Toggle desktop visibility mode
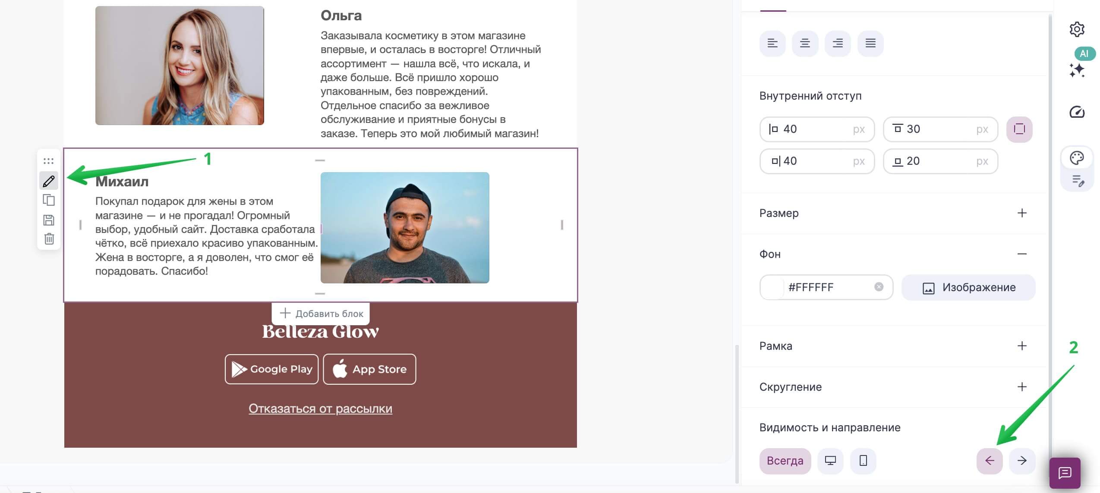 point(831,461)
